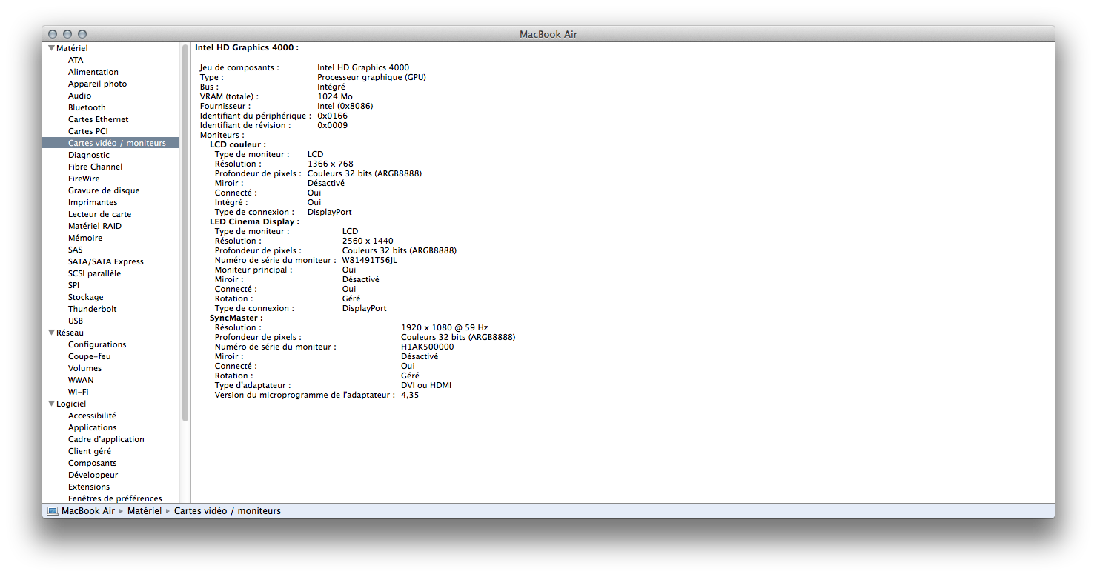The width and height of the screenshot is (1097, 577).
Task: Collapse the Matériel section triangle
Action: tap(51, 48)
